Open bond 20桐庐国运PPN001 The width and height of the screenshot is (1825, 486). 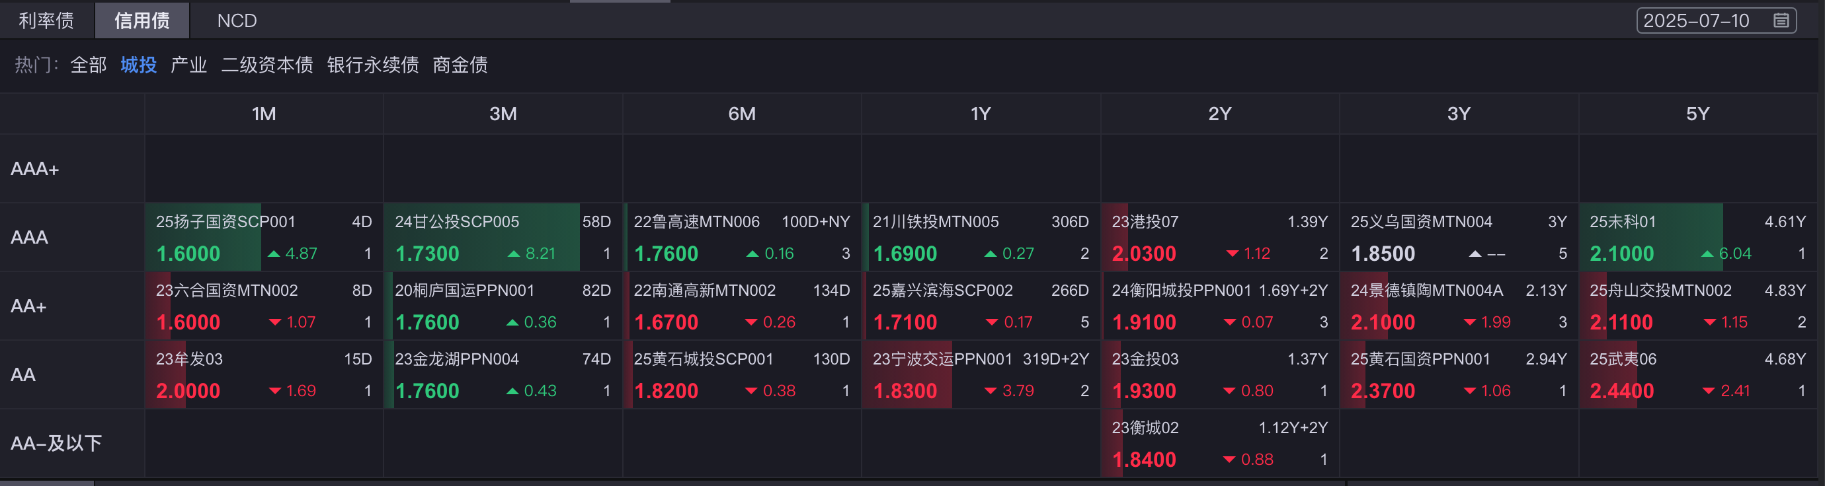tap(465, 291)
